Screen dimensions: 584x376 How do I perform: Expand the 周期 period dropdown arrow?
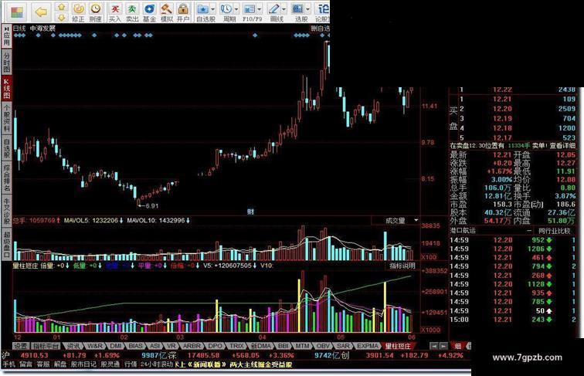(236, 9)
